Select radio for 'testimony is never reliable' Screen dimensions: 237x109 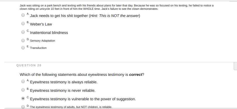23,90
